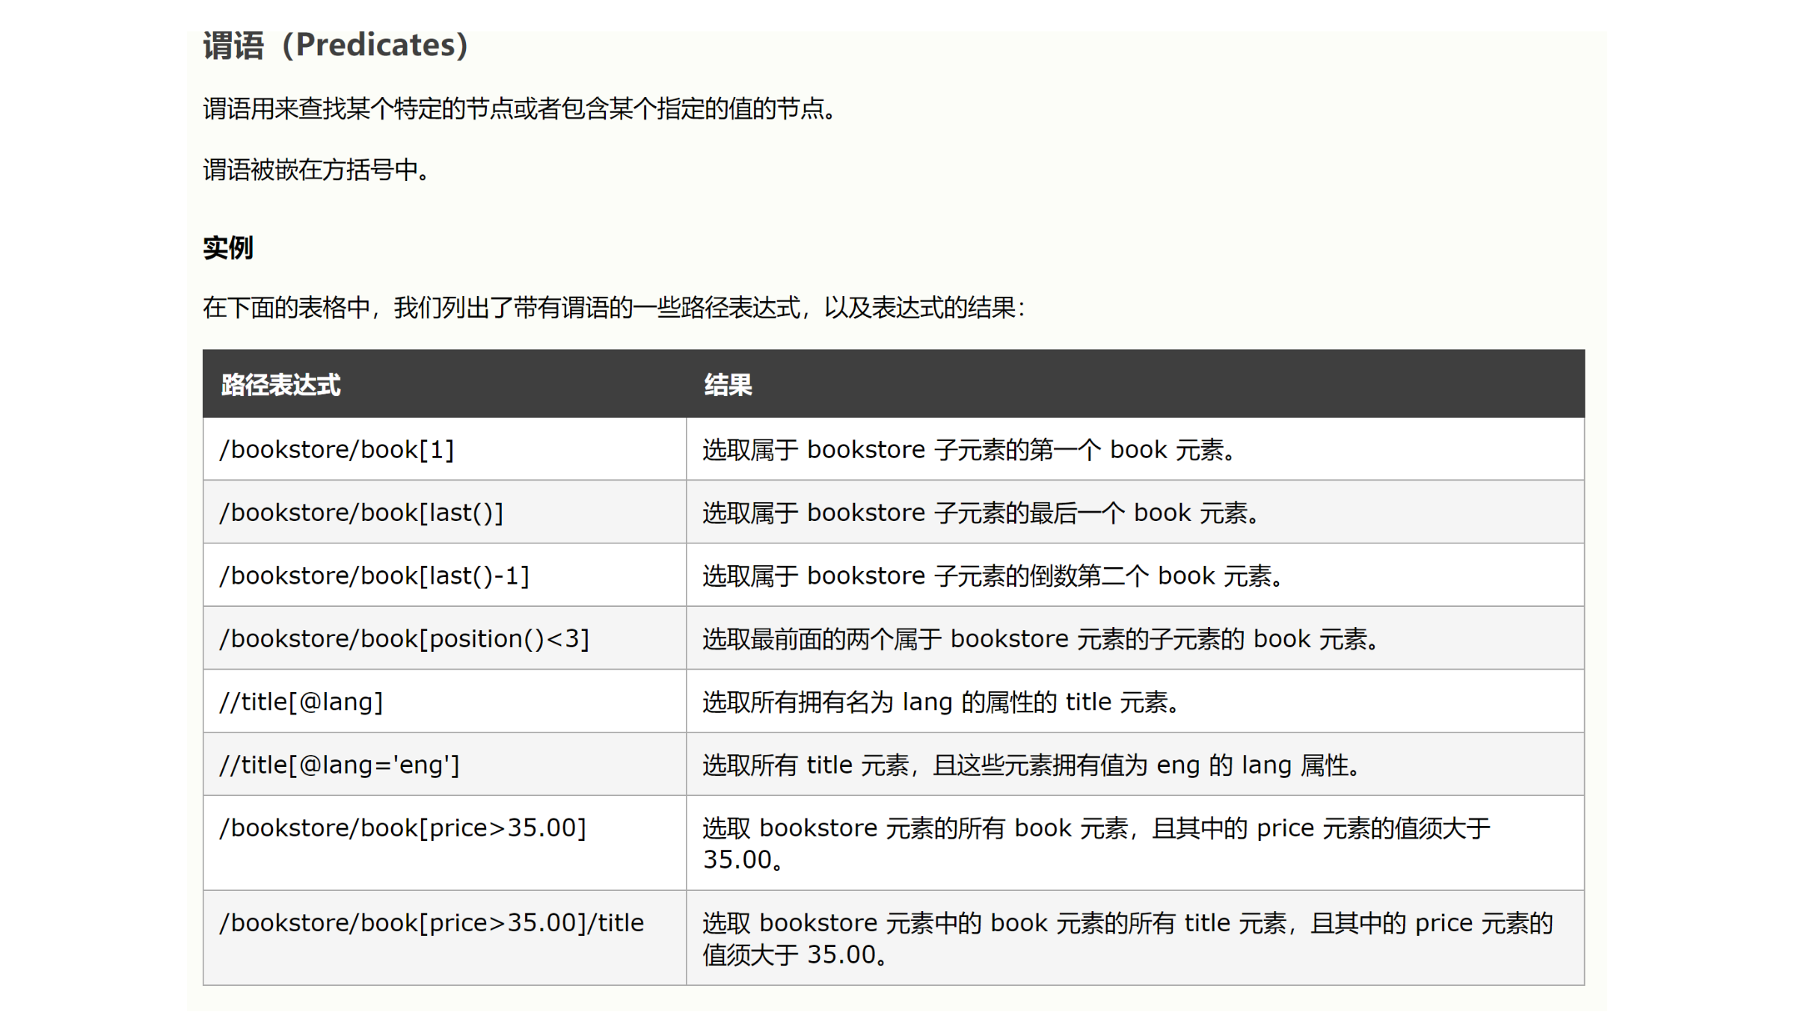Viewport: 1801px width, 1015px height.
Task: Click the result about the lang attribute titles
Action: click(942, 702)
